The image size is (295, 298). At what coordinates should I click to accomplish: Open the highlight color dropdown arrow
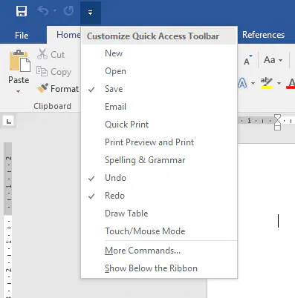point(279,83)
